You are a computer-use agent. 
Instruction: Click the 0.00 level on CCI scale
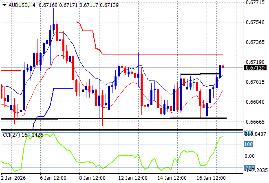click(x=249, y=156)
